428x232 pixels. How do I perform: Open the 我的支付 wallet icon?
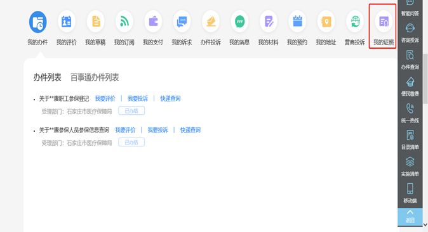tap(153, 22)
